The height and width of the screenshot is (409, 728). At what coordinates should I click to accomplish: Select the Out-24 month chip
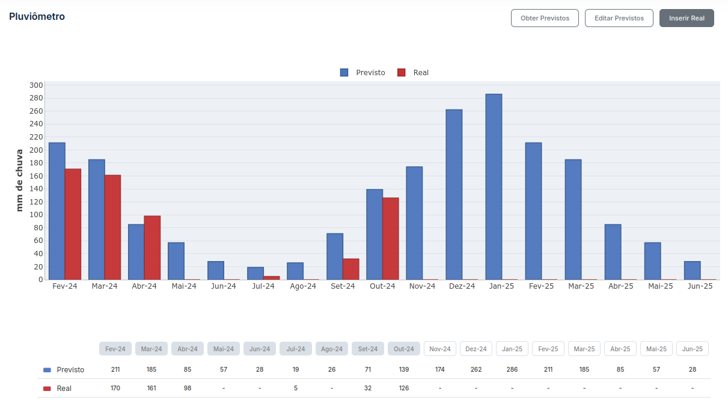point(404,349)
